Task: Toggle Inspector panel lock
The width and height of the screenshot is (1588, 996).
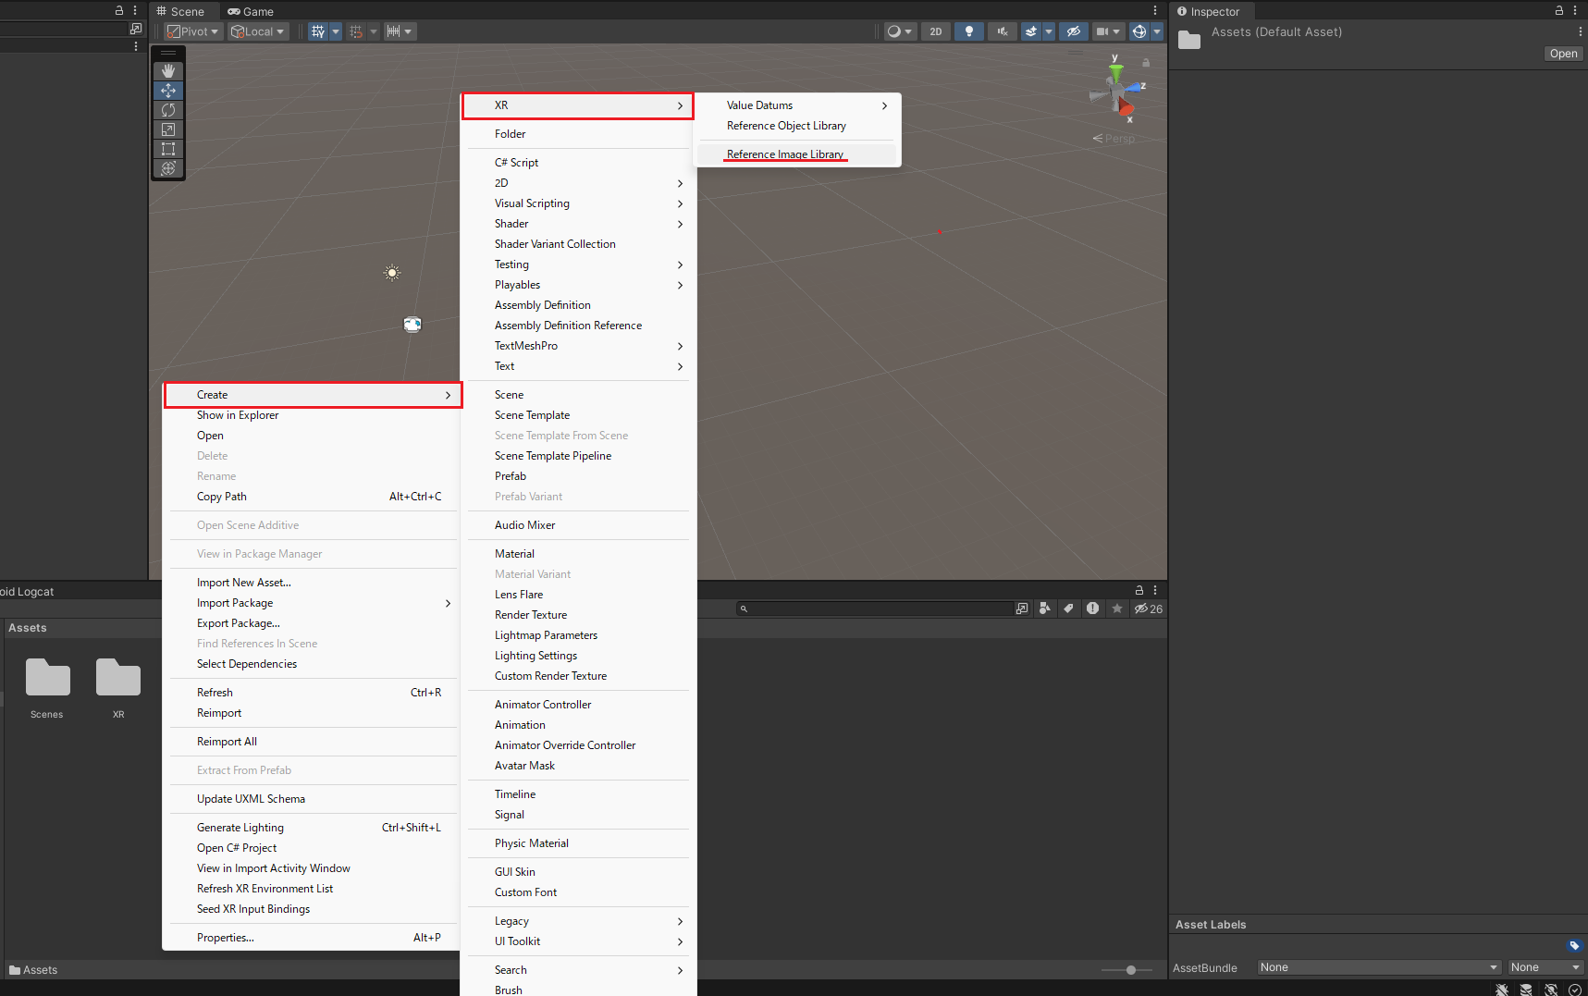Action: (1559, 11)
